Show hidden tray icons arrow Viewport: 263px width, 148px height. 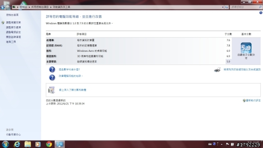222,144
